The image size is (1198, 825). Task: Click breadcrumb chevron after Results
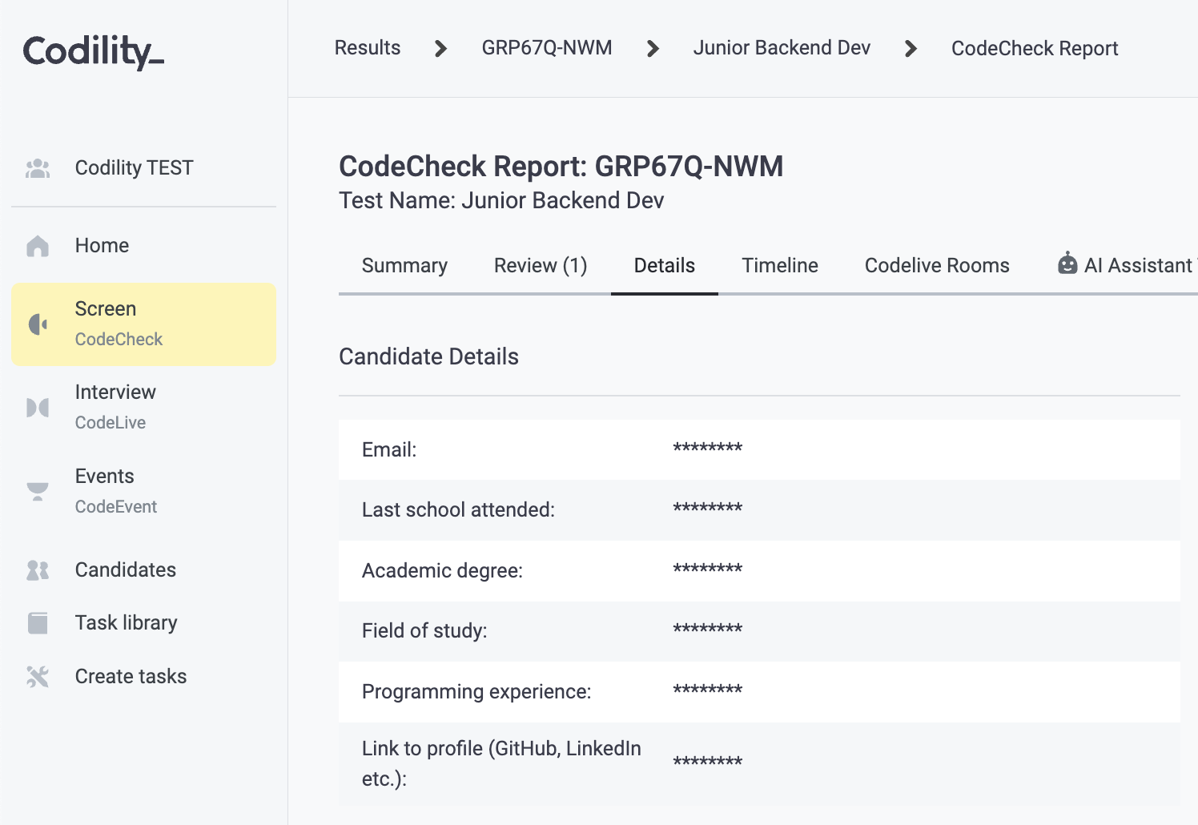(440, 49)
